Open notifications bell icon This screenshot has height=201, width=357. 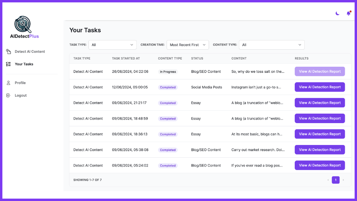click(348, 14)
